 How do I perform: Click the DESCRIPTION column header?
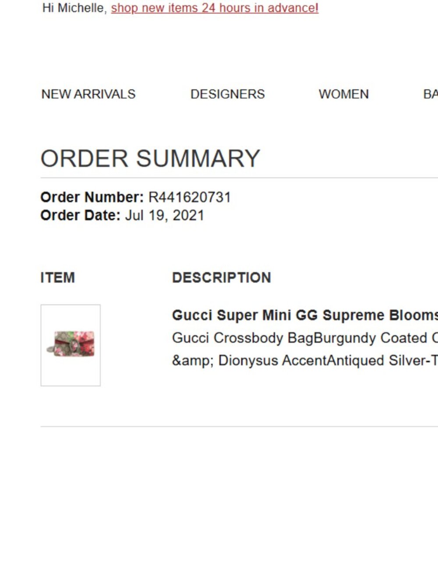coord(222,277)
